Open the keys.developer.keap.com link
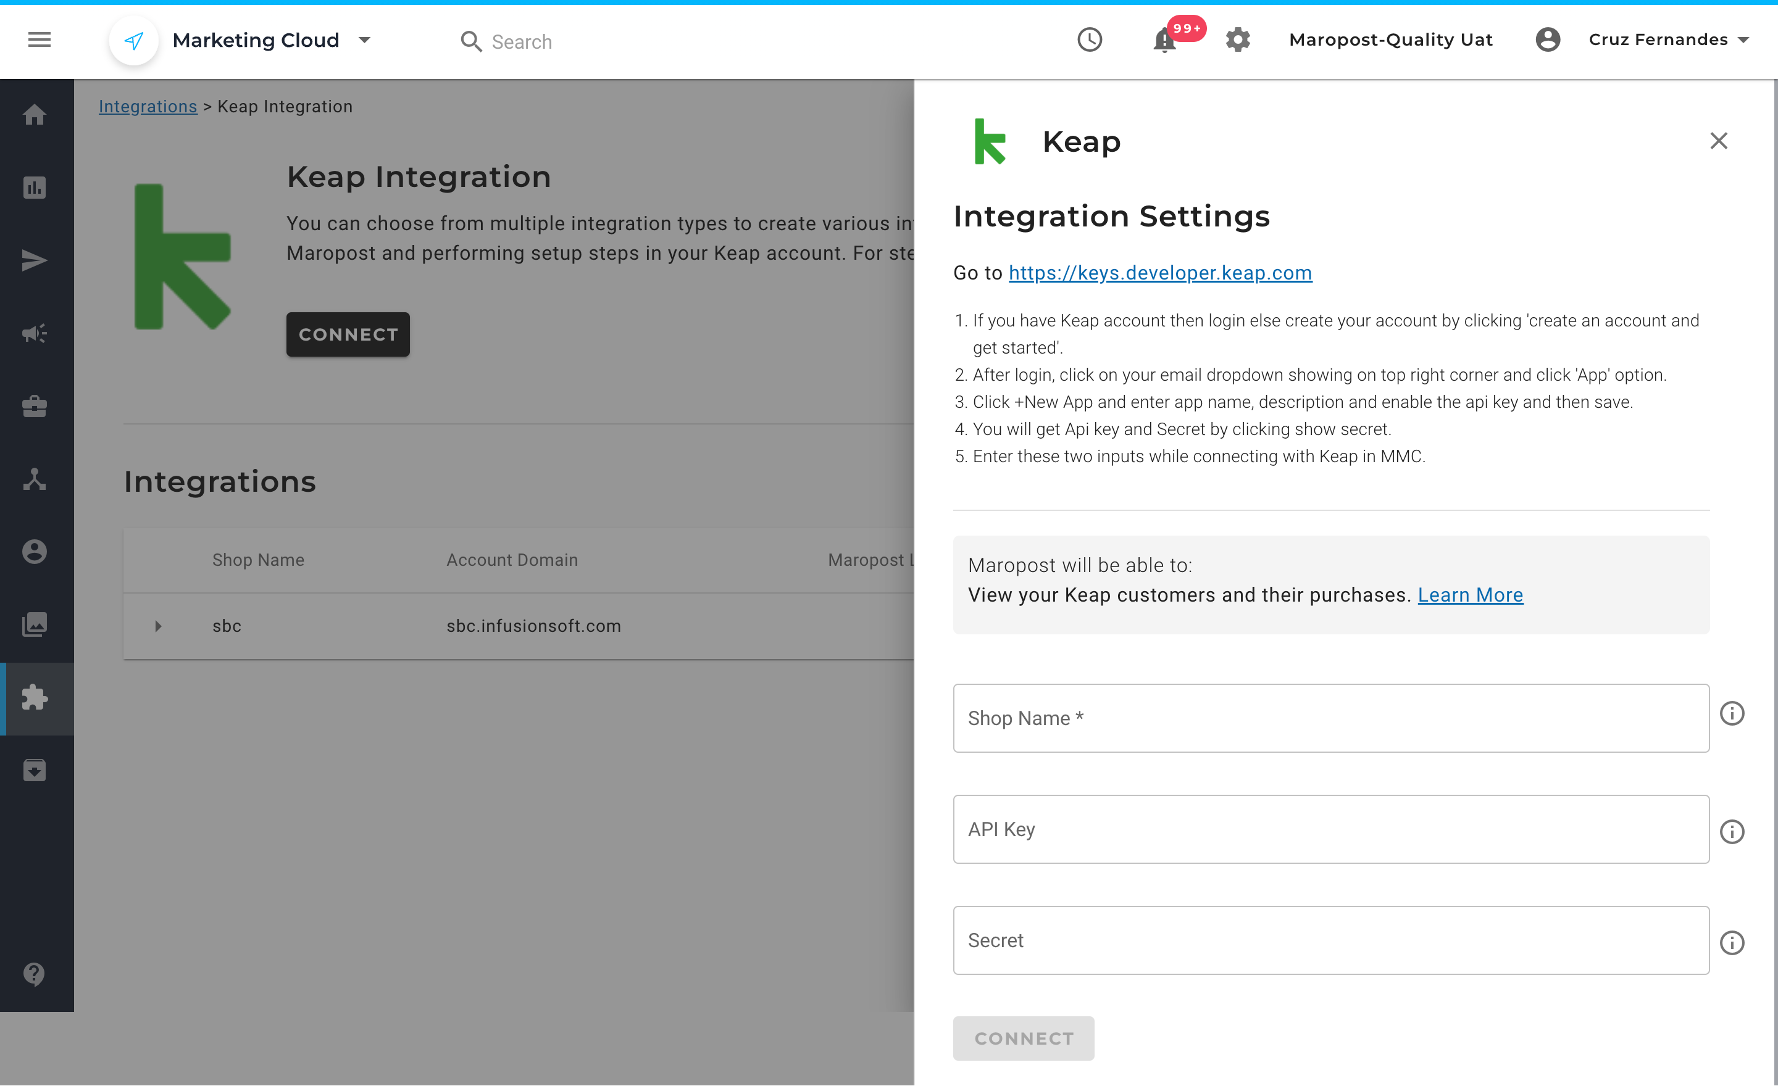The width and height of the screenshot is (1778, 1086). pos(1159,273)
